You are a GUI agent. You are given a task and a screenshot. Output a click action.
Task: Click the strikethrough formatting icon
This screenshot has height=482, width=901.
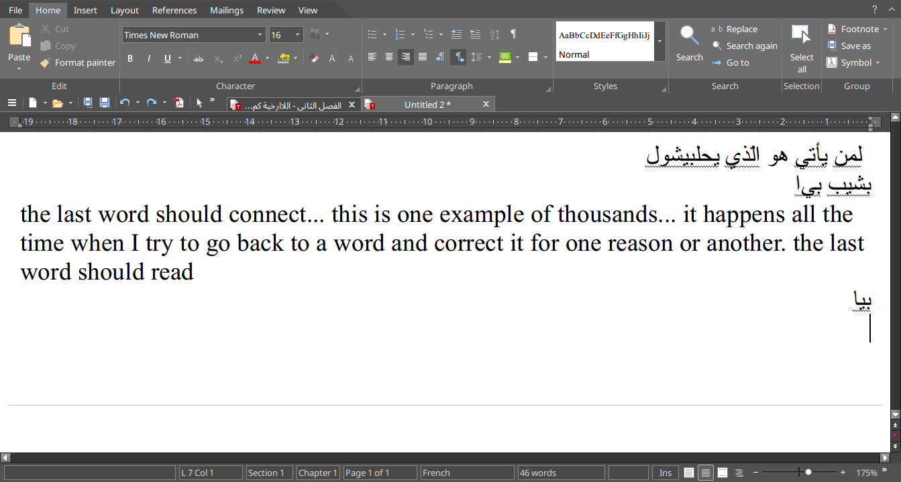[x=199, y=59]
